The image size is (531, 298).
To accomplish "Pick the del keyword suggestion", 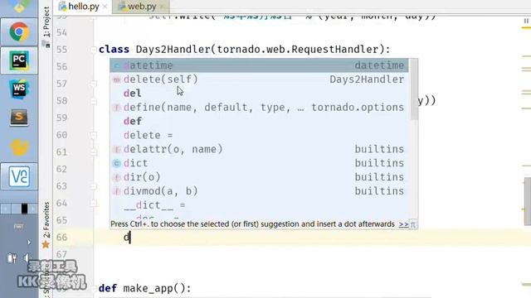I will click(259, 94).
